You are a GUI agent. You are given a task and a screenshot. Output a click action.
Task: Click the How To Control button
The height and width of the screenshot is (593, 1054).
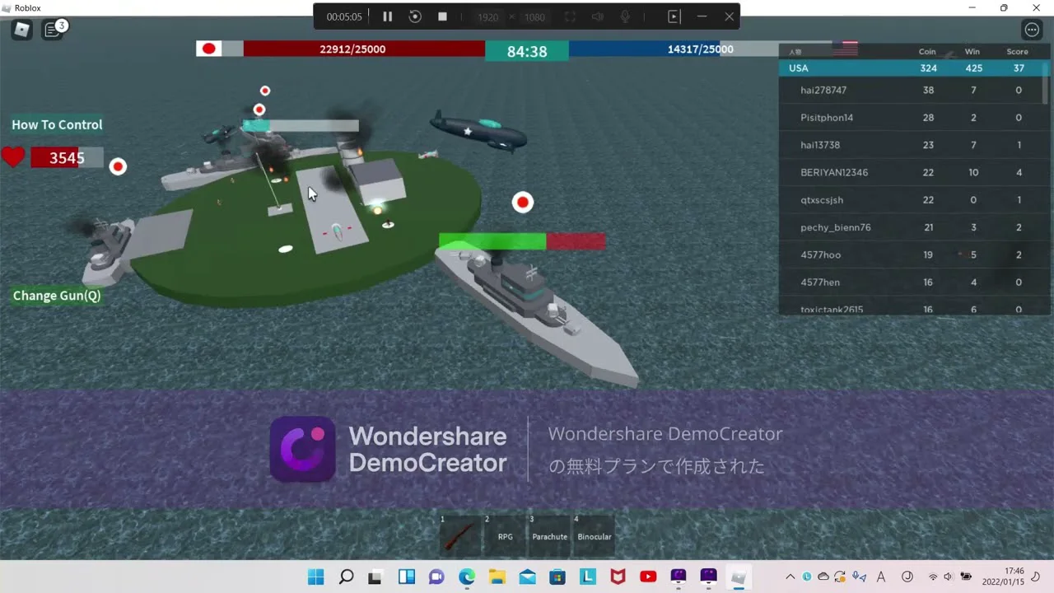[x=57, y=124]
